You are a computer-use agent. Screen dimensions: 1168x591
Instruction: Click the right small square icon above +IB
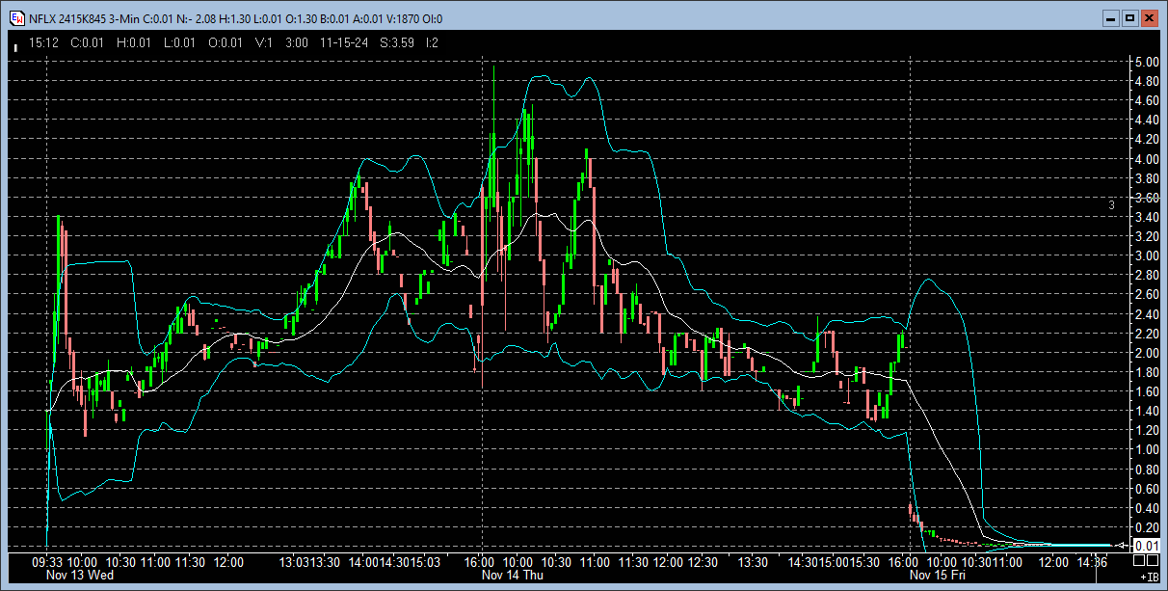pyautogui.click(x=1154, y=560)
